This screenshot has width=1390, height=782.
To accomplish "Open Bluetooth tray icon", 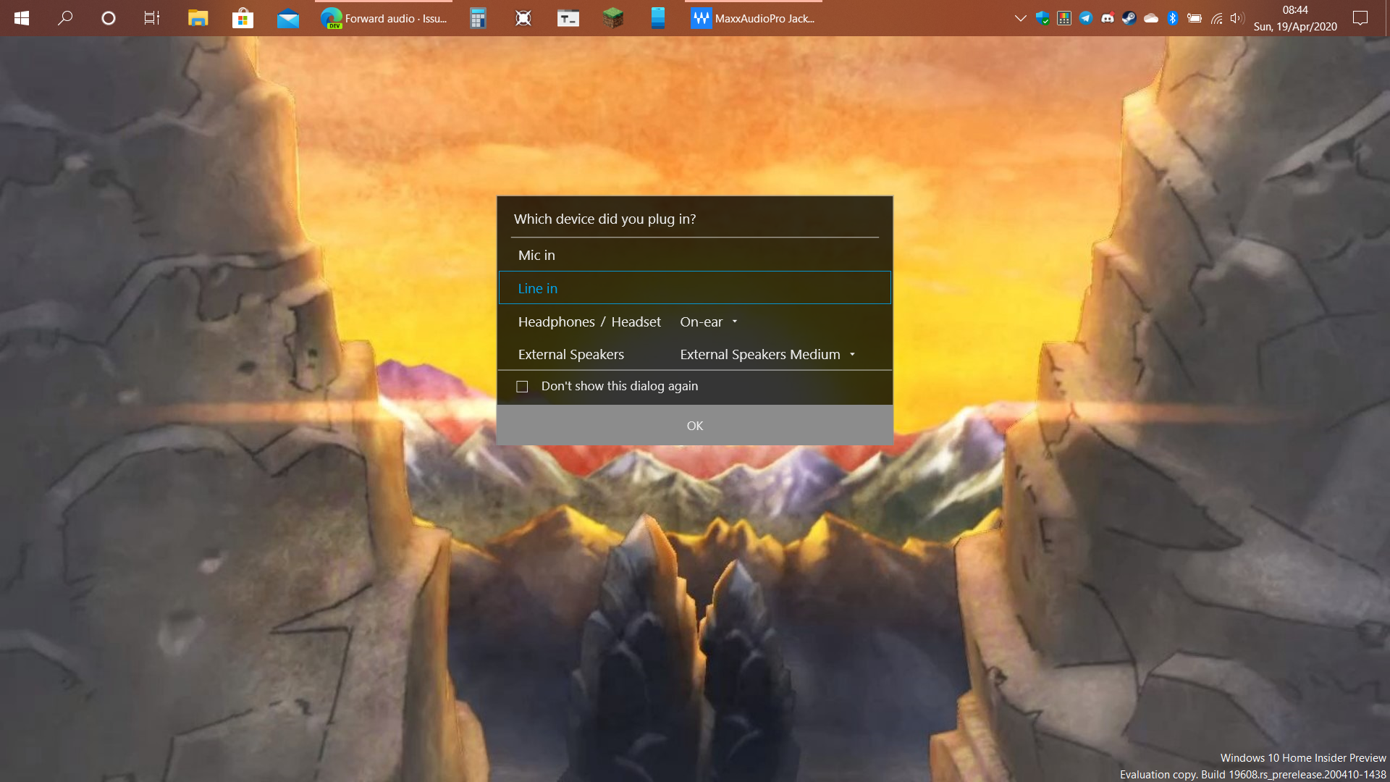I will pos(1173,18).
